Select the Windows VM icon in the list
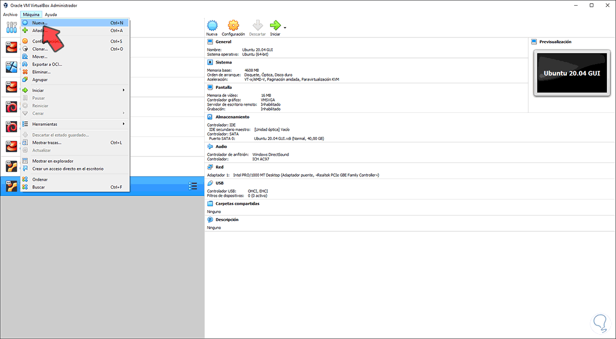 (x=11, y=67)
